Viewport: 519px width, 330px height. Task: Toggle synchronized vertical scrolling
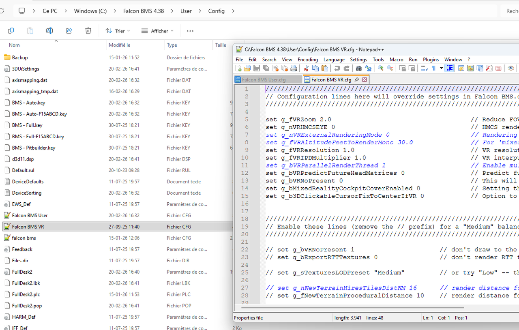(x=402, y=69)
